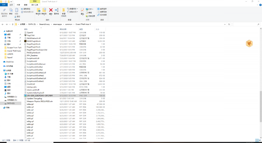The width and height of the screenshot is (262, 143).
Task: Collapse the ribbon with the chevron
Action: pyautogui.click(x=257, y=5)
